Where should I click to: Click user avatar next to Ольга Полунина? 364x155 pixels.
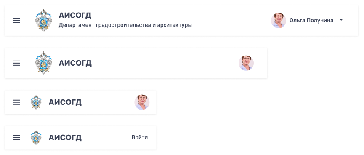(278, 21)
